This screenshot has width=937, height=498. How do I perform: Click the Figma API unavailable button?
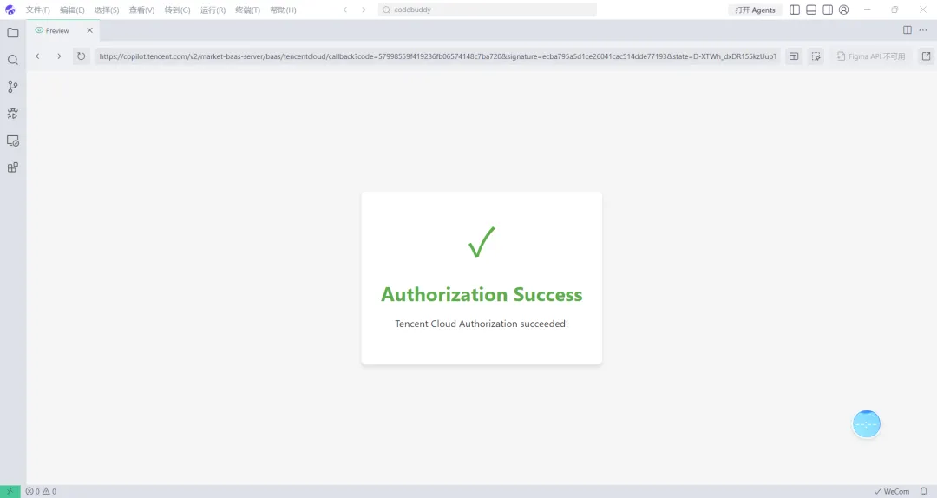[x=871, y=56]
